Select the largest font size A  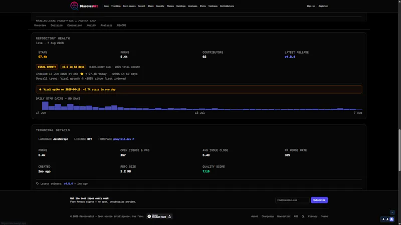[391, 219]
